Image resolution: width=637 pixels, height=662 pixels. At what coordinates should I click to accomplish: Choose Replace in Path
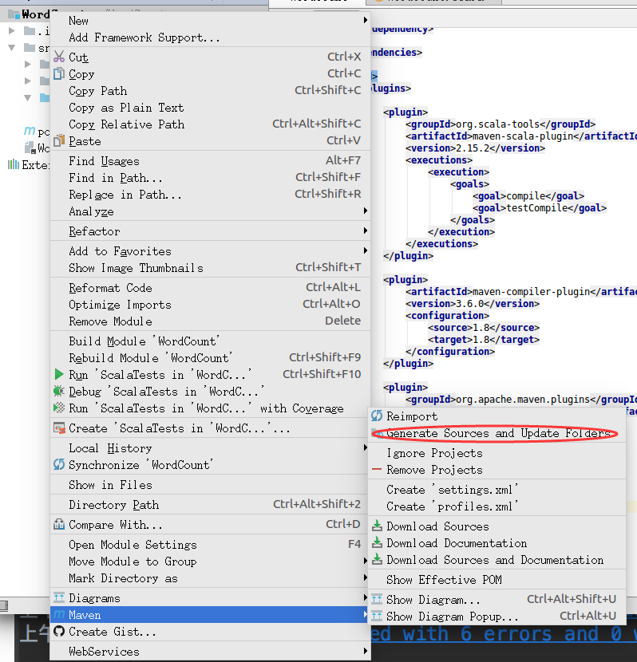point(210,194)
